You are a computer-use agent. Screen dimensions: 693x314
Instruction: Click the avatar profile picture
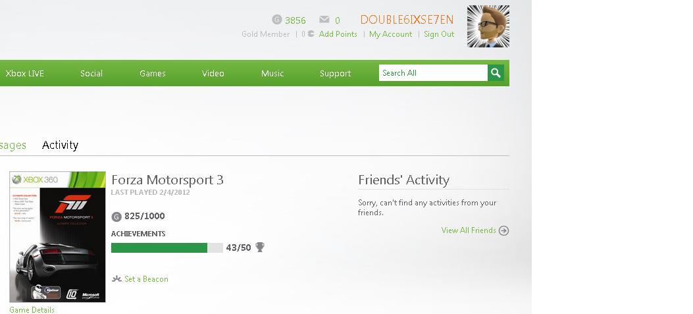pos(488,26)
